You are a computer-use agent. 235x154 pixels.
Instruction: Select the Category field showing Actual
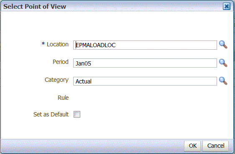(x=145, y=81)
